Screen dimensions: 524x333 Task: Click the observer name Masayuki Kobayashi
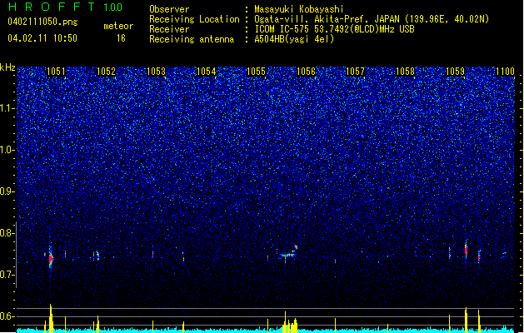(299, 9)
